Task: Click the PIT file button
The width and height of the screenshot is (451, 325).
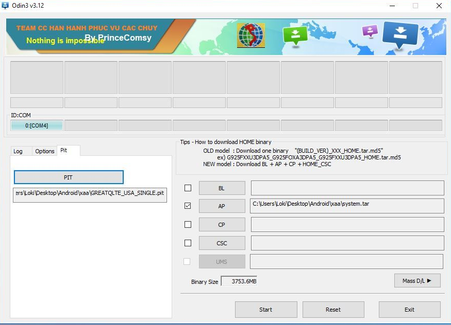Action: coord(69,177)
